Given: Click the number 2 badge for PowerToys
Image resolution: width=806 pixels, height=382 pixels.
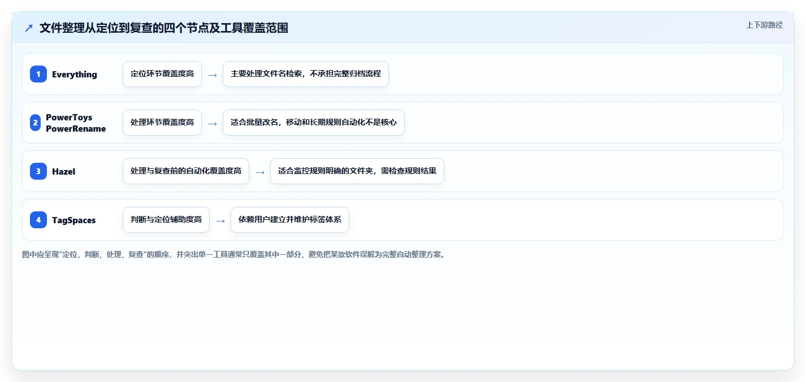Looking at the screenshot, I should 35,123.
